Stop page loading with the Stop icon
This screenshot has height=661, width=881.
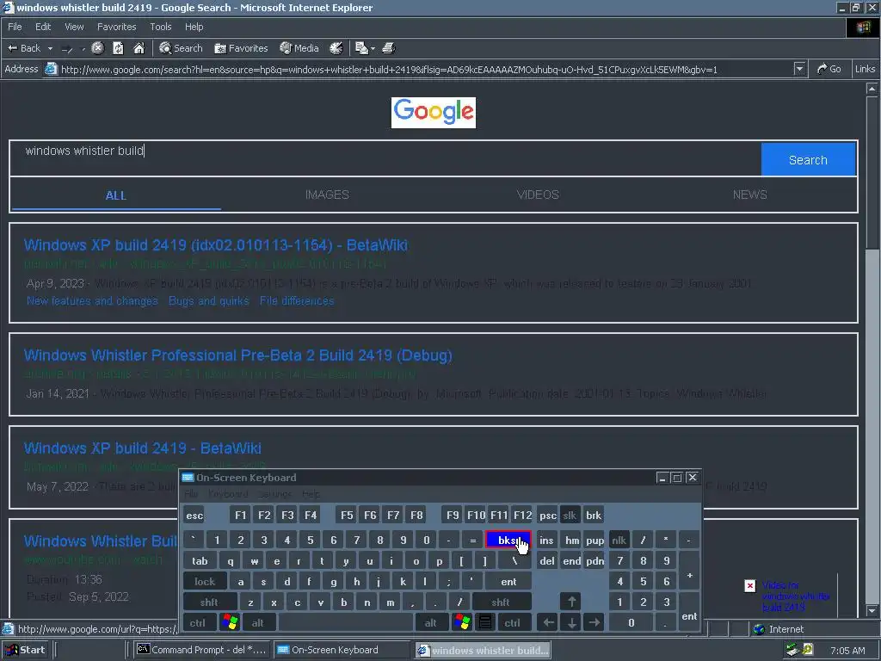[98, 48]
